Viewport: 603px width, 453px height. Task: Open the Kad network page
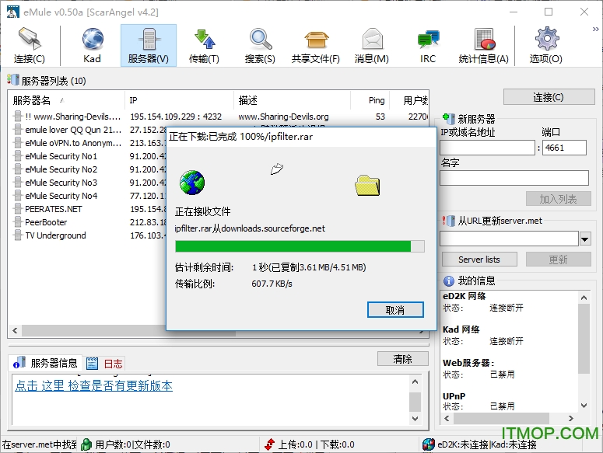click(93, 45)
